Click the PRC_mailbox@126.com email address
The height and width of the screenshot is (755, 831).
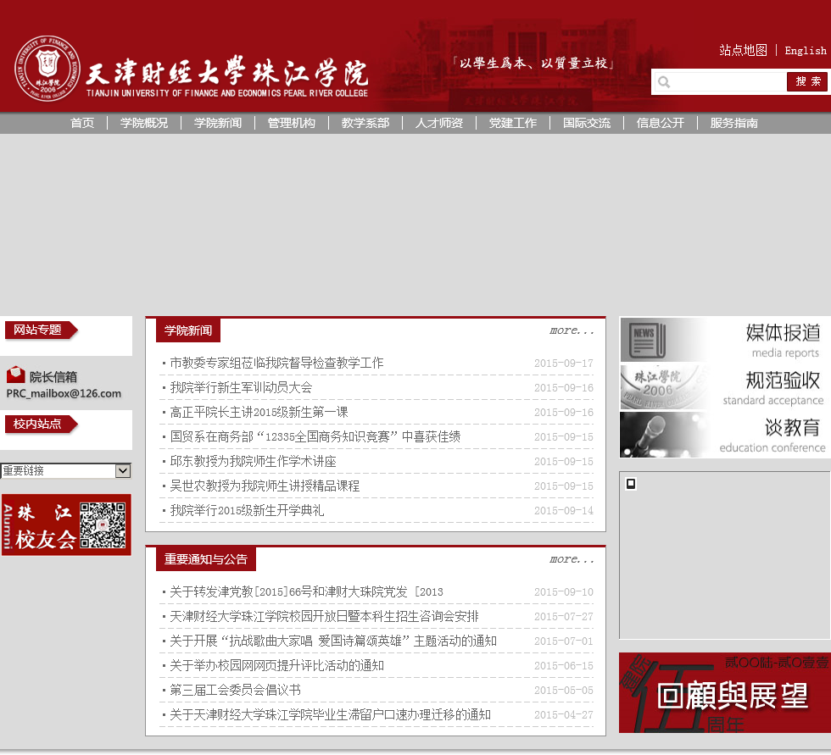click(x=64, y=393)
